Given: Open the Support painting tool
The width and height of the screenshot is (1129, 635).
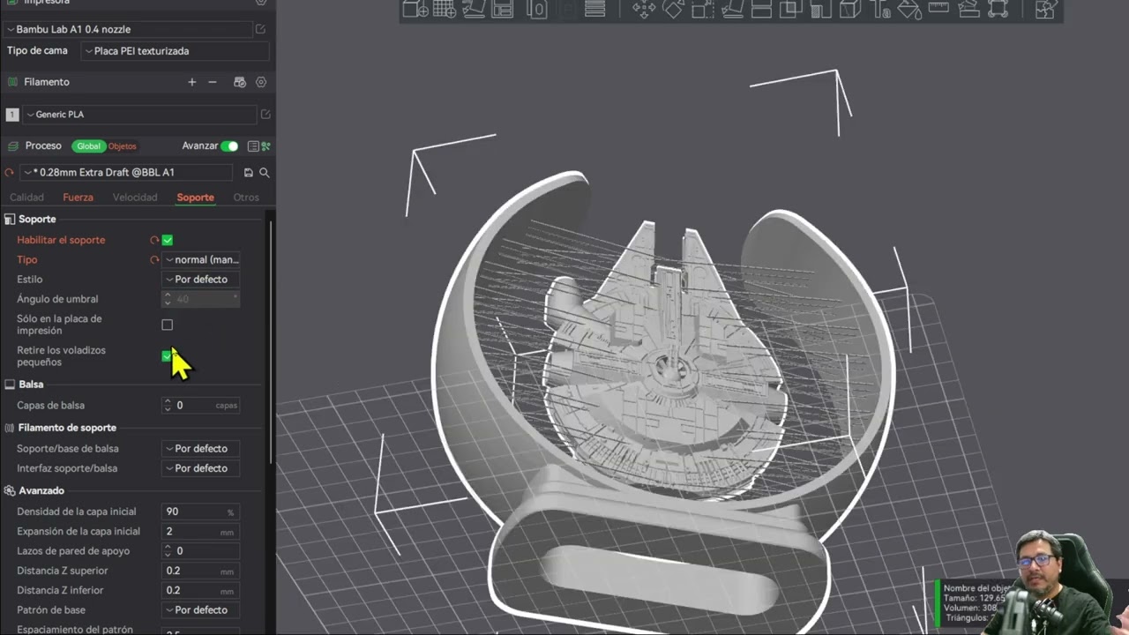Looking at the screenshot, I should pos(820,10).
